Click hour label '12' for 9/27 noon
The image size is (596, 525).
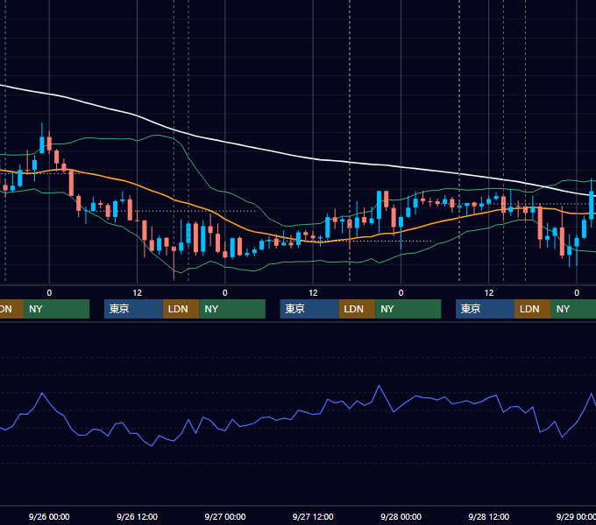[x=313, y=293]
